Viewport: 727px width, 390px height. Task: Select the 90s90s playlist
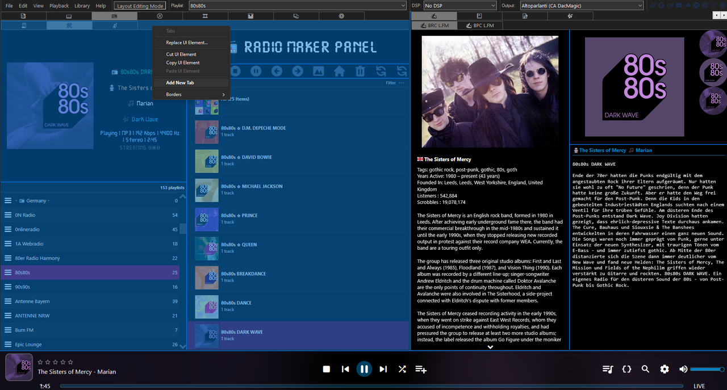90,287
